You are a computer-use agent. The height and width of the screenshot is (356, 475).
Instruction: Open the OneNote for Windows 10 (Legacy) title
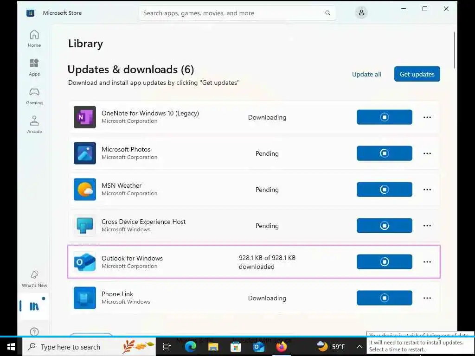(150, 113)
